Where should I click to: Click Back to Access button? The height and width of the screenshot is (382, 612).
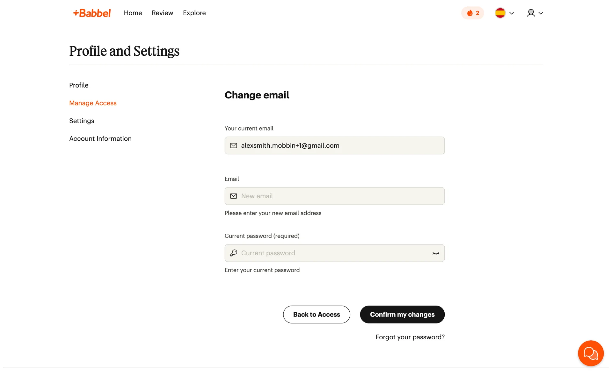point(317,315)
